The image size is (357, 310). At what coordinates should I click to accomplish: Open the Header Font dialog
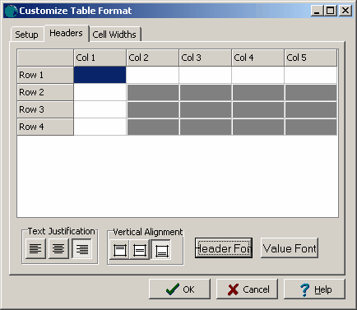pos(224,248)
